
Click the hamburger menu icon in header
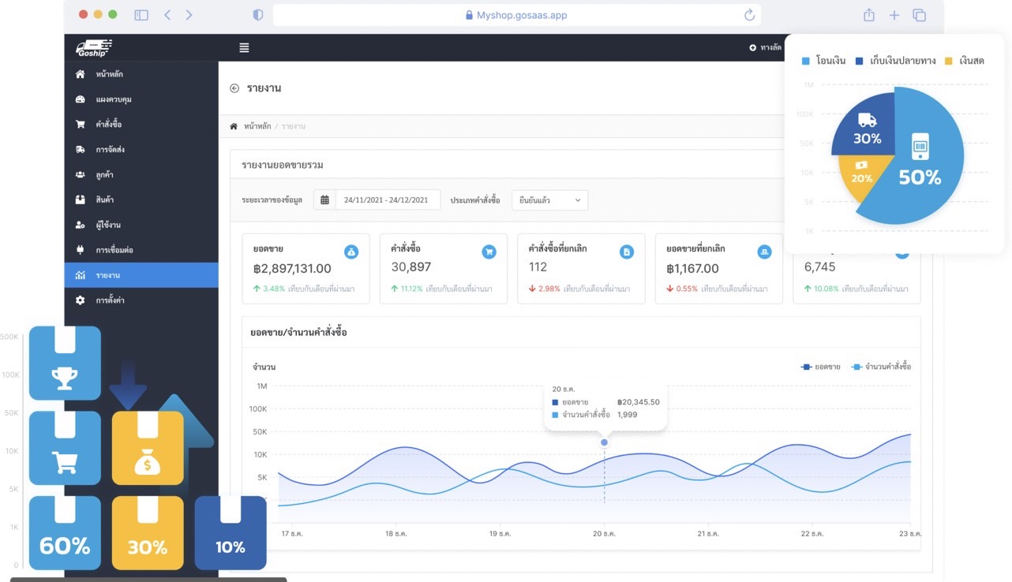click(244, 48)
